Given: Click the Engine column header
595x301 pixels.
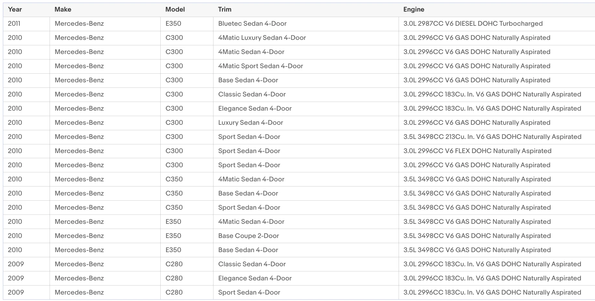Looking at the screenshot, I should (414, 9).
